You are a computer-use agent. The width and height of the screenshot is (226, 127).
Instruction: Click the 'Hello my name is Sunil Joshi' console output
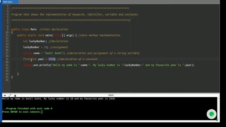[x=58, y=99]
